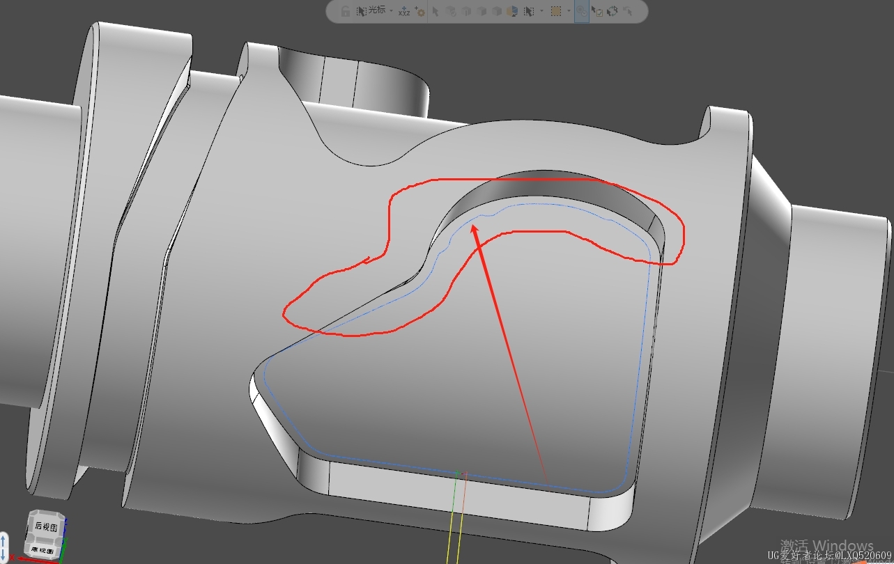The width and height of the screenshot is (894, 564).
Task: Open dropdown next to dashed-box arrow icon
Action: pos(541,11)
